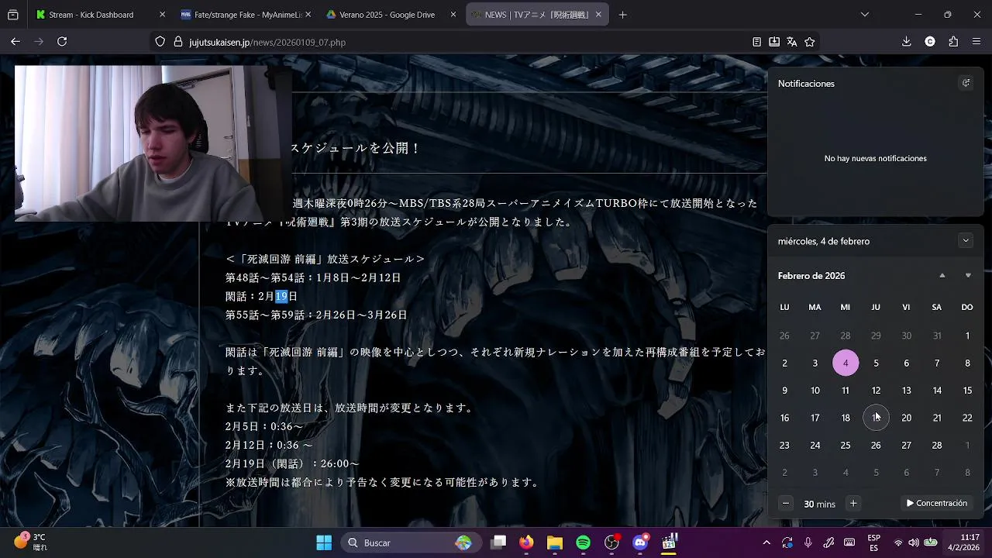Open the touch keyboard tray icon
Image resolution: width=992 pixels, height=558 pixels.
849,542
